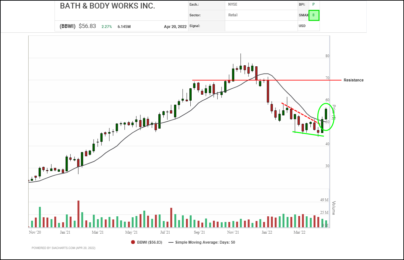The width and height of the screenshot is (404, 260).
Task: Click the Exch.: field label
Action: 195,5
